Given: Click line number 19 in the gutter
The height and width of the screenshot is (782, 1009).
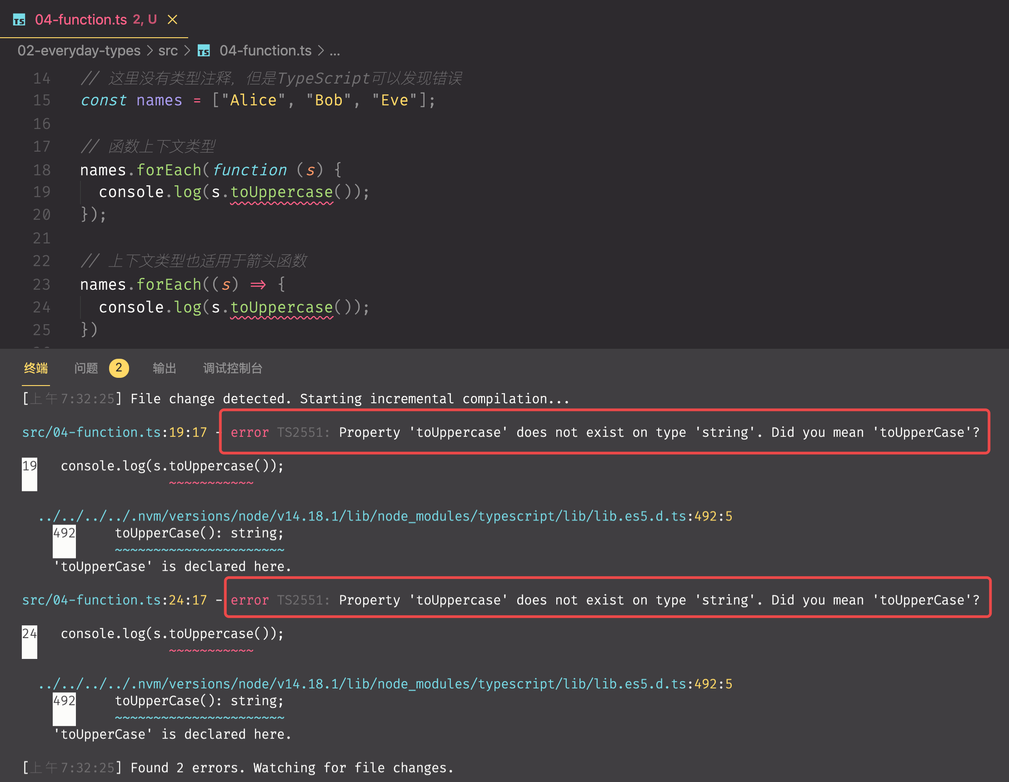Looking at the screenshot, I should 41,192.
